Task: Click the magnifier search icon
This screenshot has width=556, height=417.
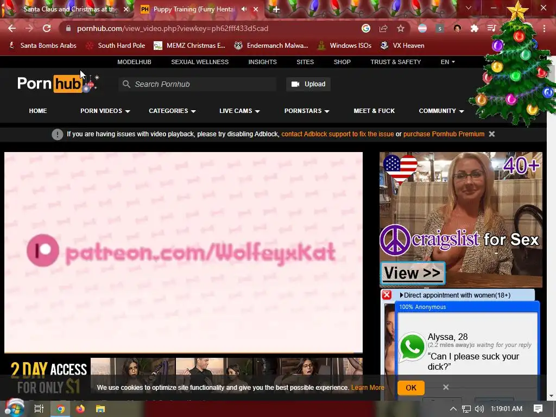Action: 126,84
